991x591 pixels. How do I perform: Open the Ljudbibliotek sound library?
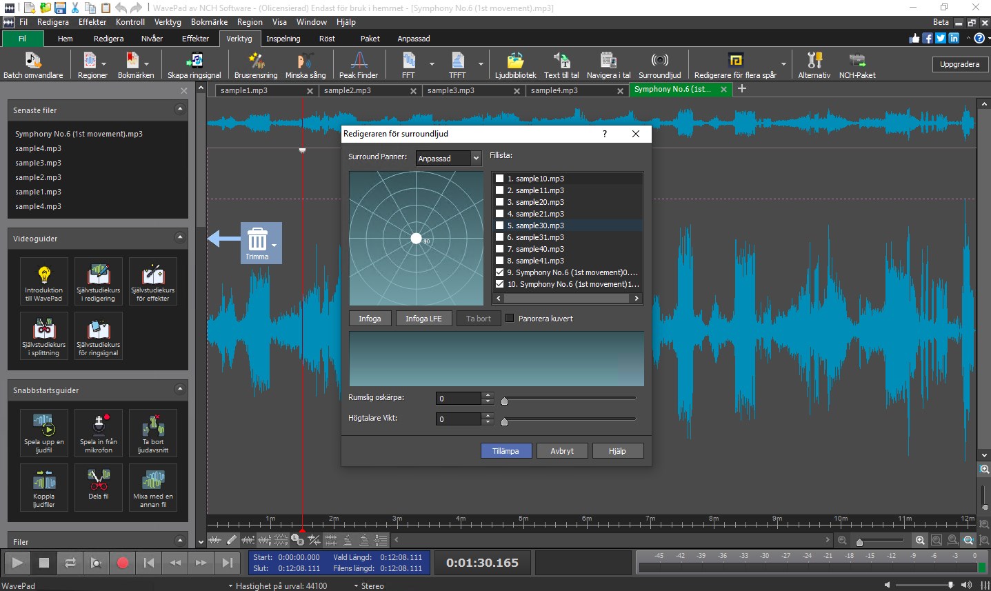(x=515, y=64)
